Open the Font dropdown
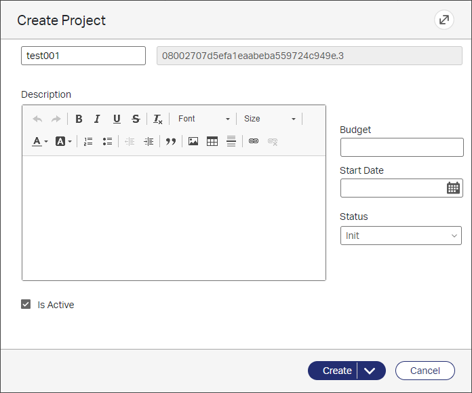The image size is (472, 393). (x=203, y=119)
